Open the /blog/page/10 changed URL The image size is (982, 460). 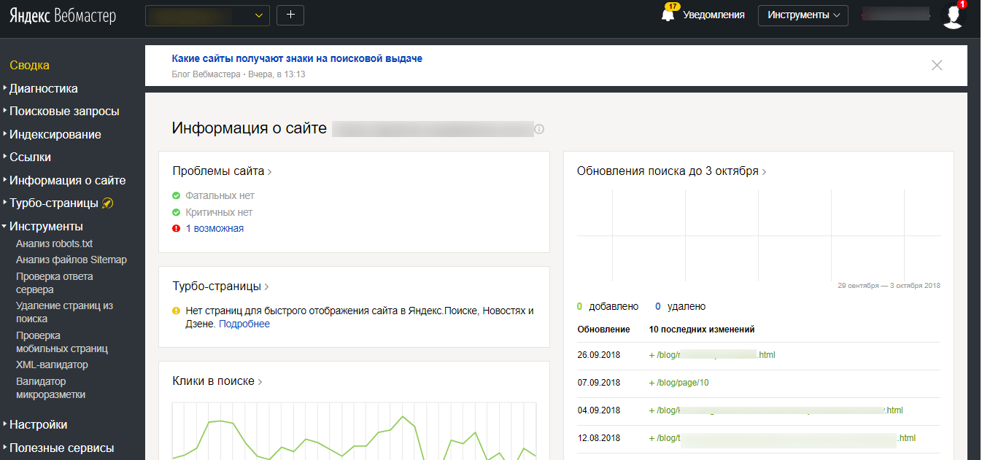click(682, 383)
